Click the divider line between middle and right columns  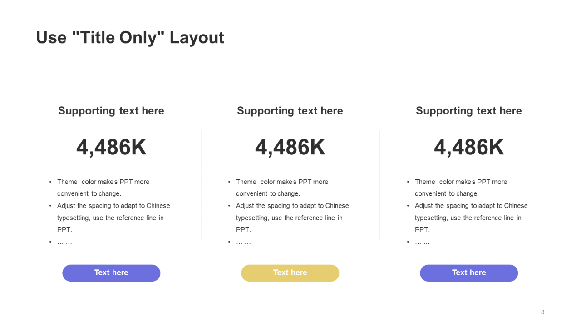tap(380, 185)
